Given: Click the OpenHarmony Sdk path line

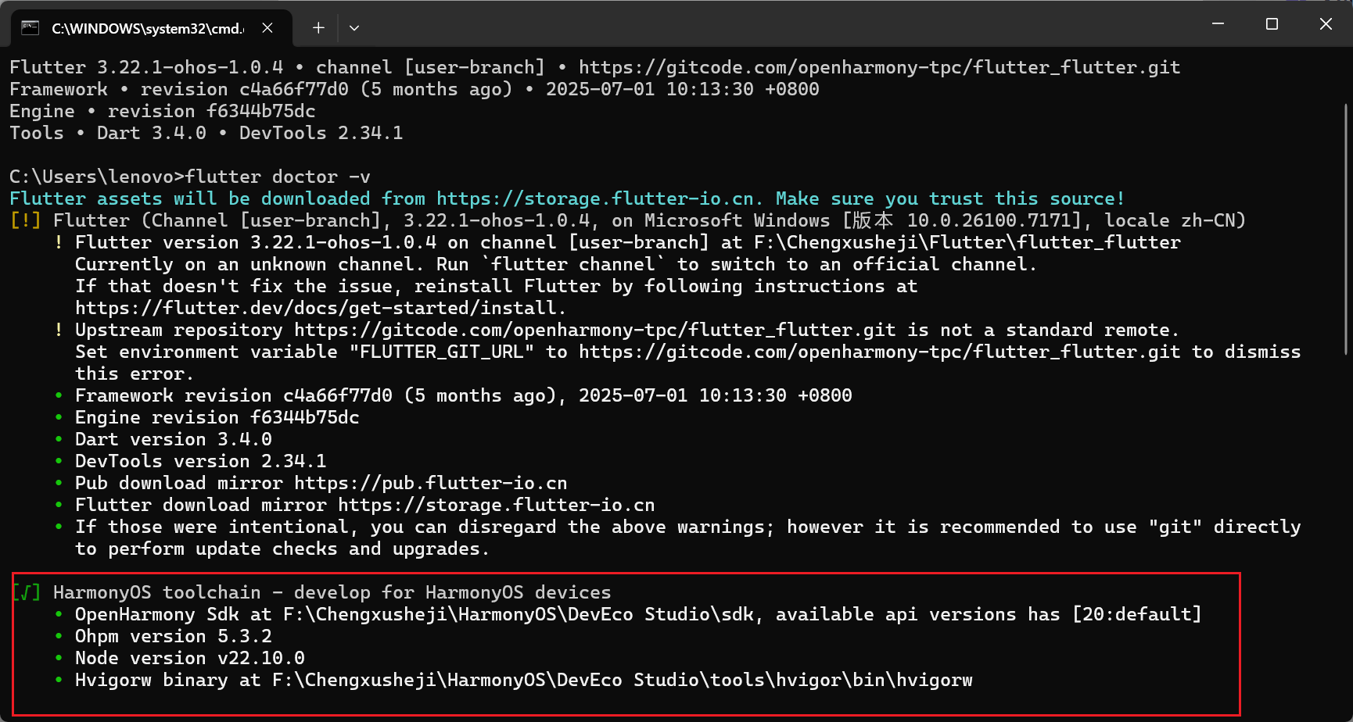Looking at the screenshot, I should (x=638, y=614).
